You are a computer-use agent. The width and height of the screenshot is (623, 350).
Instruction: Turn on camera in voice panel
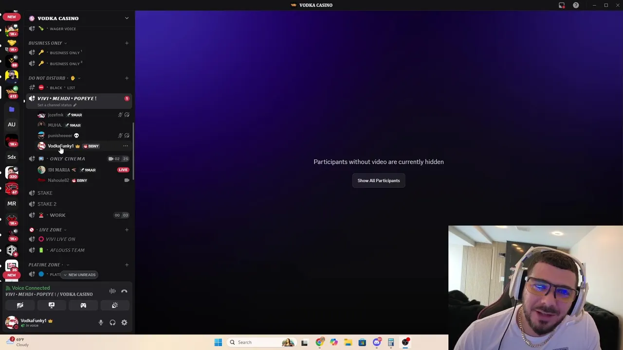[20, 305]
